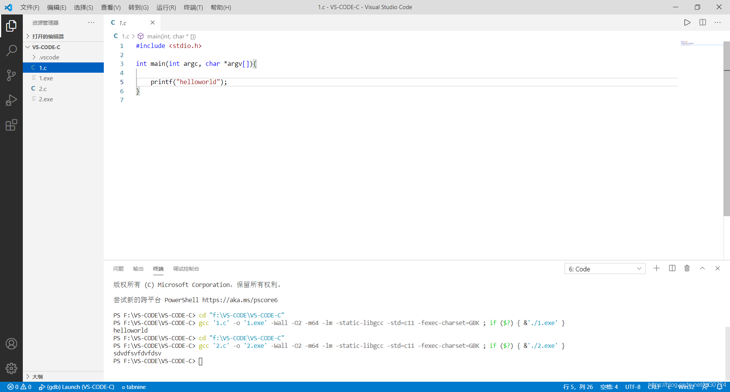Select 1.exe in the file explorer
730x392 pixels.
63,78
